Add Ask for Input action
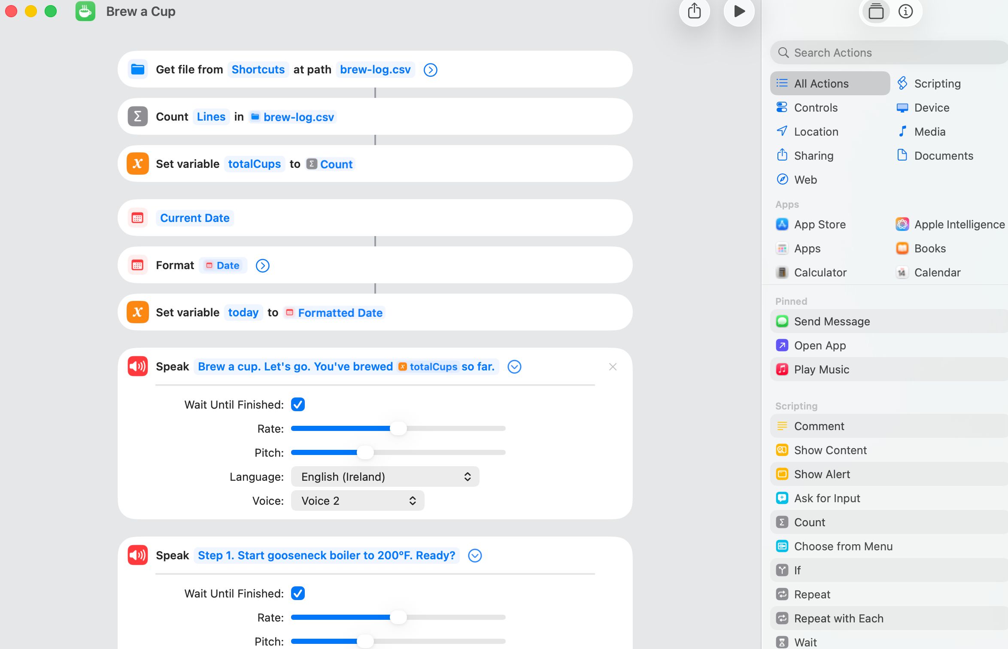 (889, 498)
